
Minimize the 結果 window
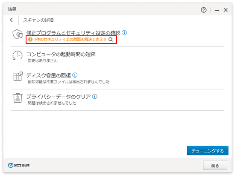[217, 10]
